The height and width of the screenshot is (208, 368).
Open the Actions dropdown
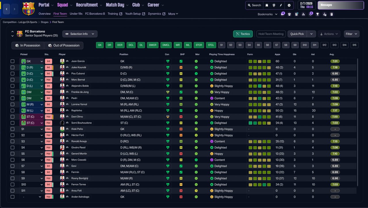(x=329, y=34)
